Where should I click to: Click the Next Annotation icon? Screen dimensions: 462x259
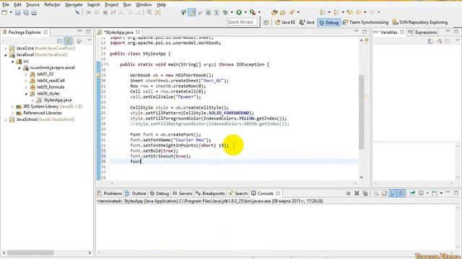point(322,12)
